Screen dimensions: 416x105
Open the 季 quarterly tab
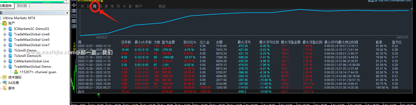tap(106, 6)
